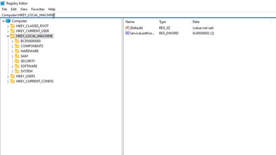276x155 pixels.
Task: Click the HKEY_CURRENT_USER folder icon
Action: [x=13, y=31]
